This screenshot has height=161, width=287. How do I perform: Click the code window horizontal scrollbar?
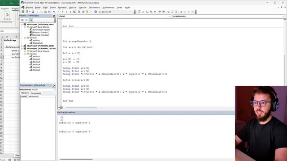[x=81, y=108]
